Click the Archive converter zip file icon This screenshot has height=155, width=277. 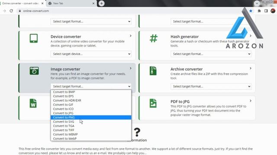153,71
